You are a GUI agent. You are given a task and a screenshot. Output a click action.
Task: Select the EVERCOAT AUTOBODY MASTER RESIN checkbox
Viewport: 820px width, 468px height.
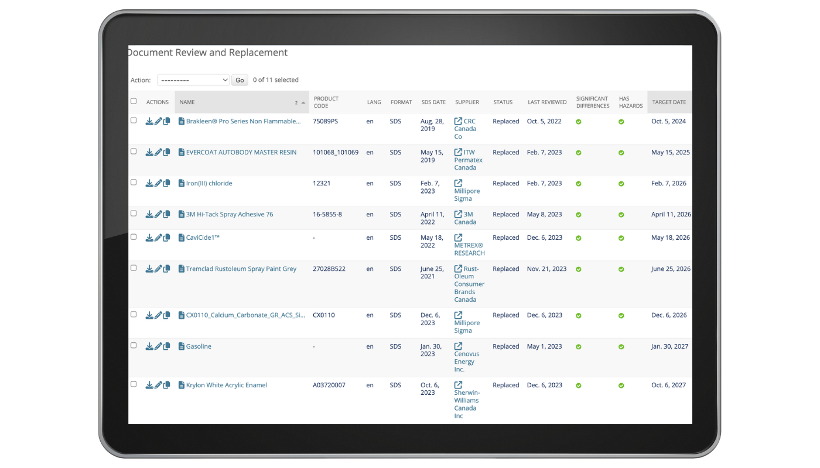pos(134,152)
